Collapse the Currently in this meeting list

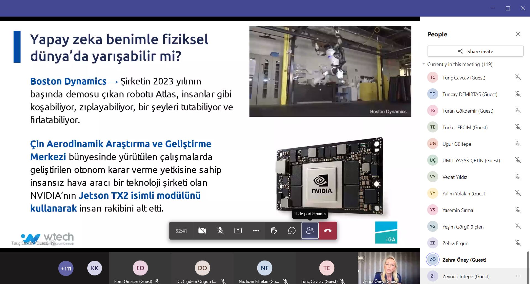[x=424, y=64]
